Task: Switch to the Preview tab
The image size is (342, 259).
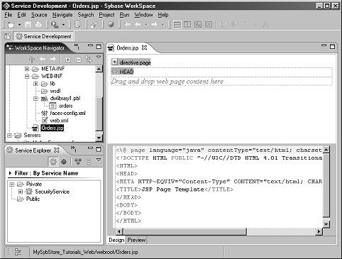Action: tap(136, 241)
